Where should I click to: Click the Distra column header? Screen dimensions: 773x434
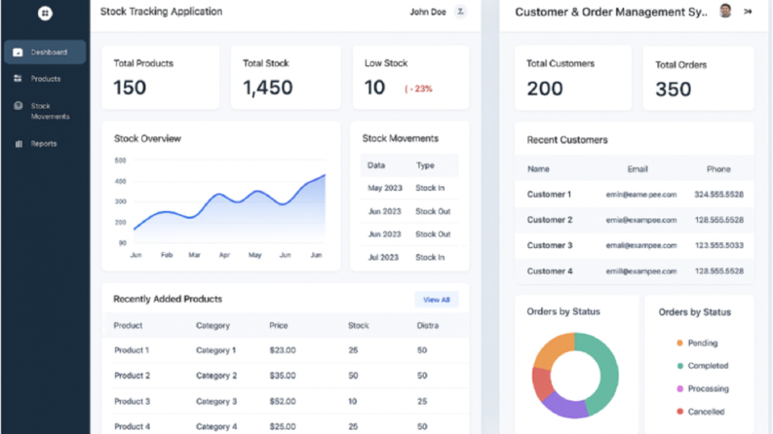(427, 325)
